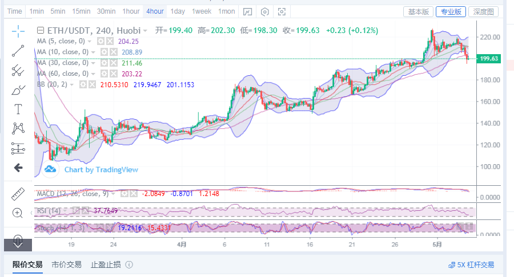
Task: Select the measure ruler tool
Action: pyautogui.click(x=18, y=194)
